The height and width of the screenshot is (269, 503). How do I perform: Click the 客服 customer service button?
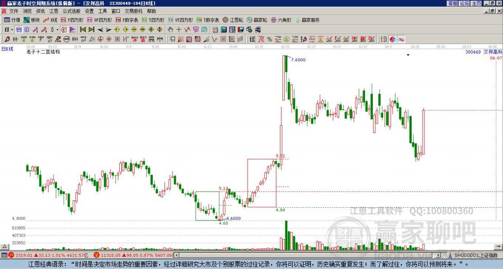(x=453, y=3)
